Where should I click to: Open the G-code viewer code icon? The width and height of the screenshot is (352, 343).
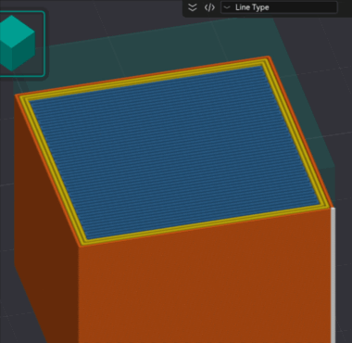click(209, 7)
